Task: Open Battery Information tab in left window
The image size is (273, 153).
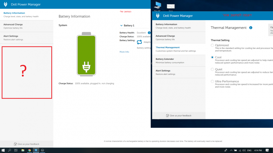Action: click(27, 15)
